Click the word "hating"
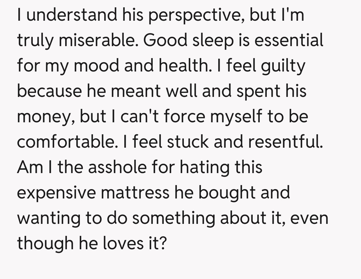This screenshot has width=361, height=279. point(204,168)
